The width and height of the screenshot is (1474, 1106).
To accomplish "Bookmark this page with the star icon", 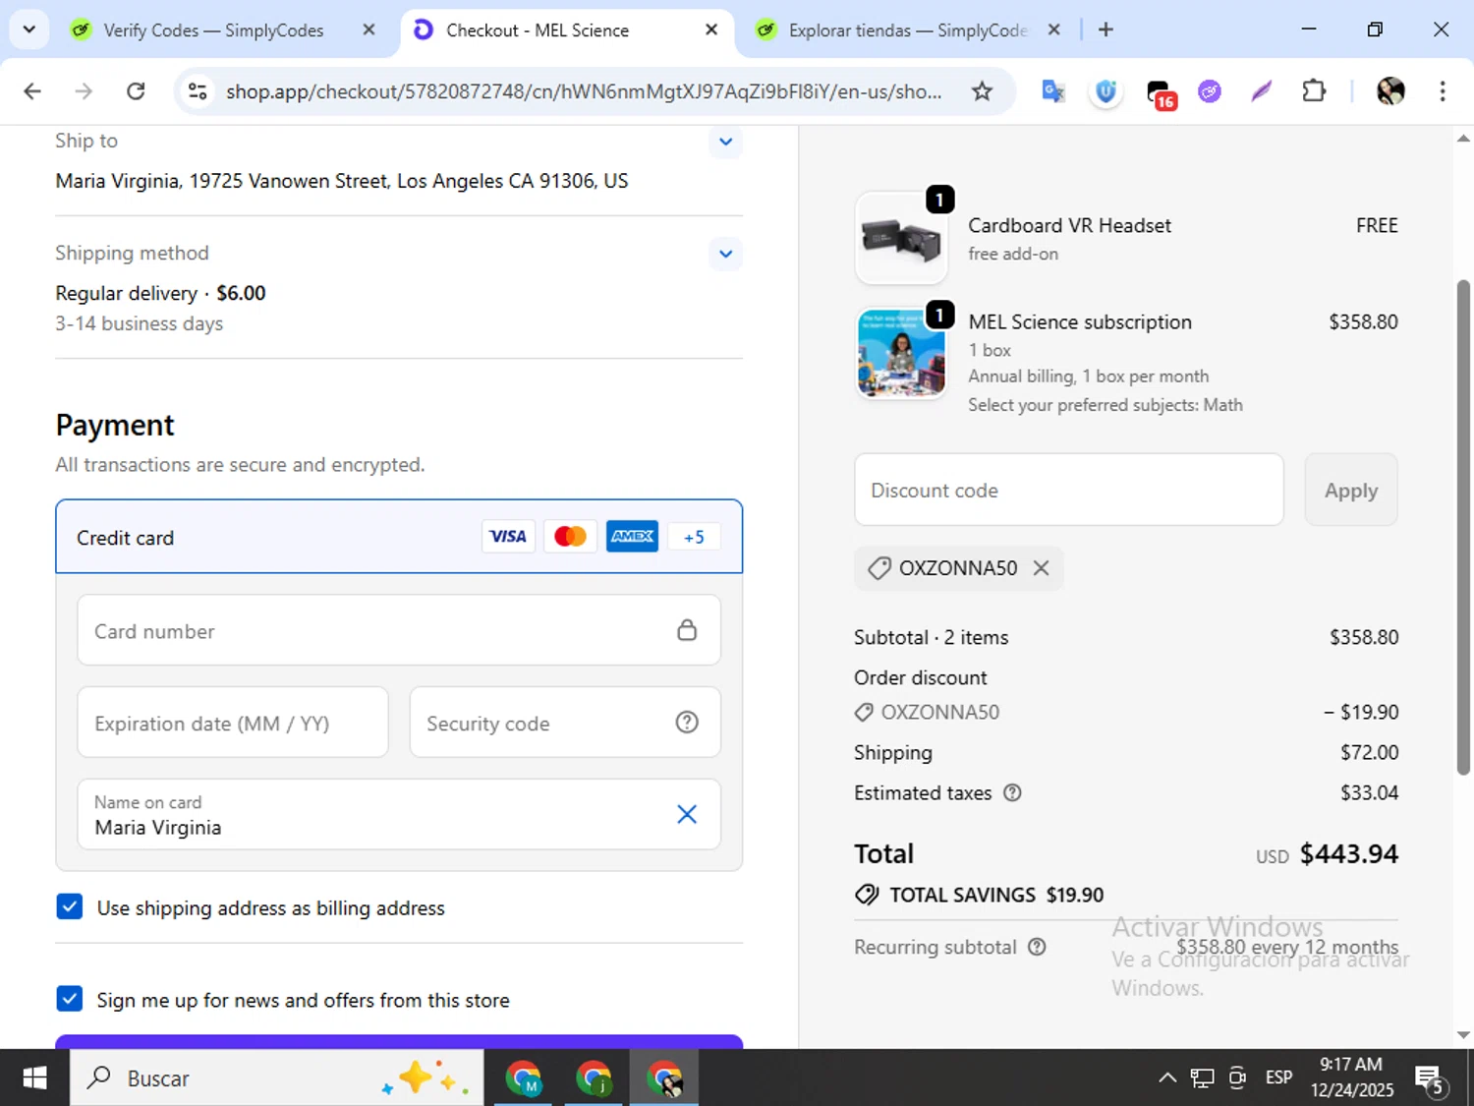I will [982, 91].
